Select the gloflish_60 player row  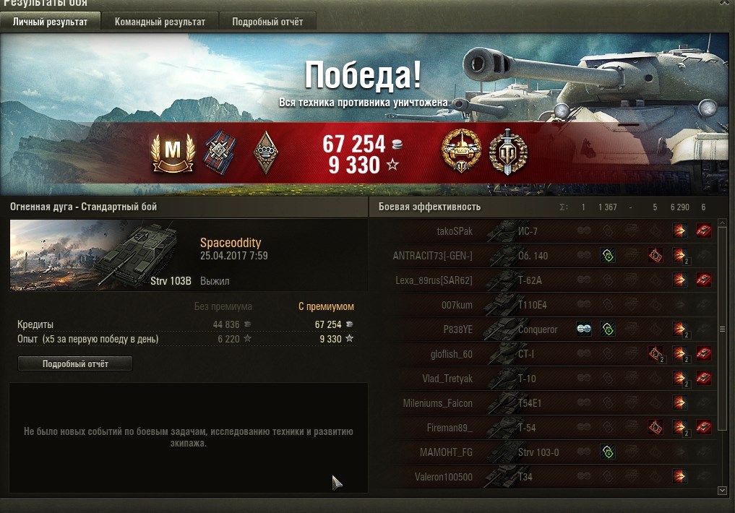pyautogui.click(x=543, y=354)
